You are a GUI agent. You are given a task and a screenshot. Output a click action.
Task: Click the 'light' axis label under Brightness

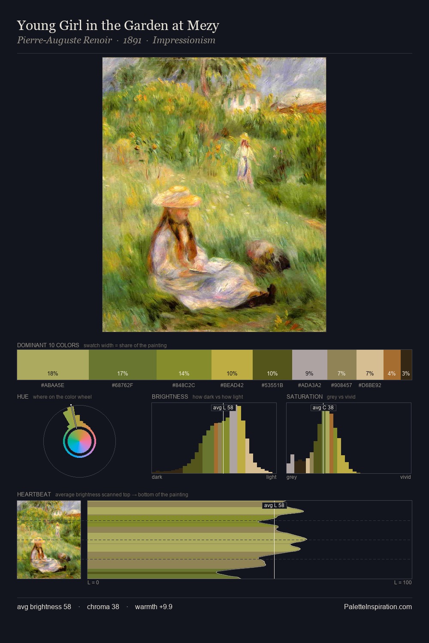(272, 477)
